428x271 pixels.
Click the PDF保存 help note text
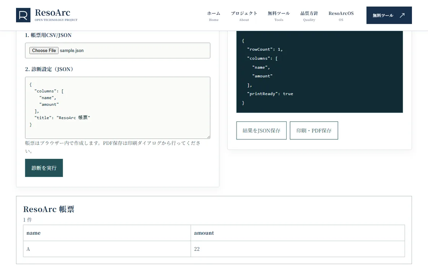[x=113, y=147]
